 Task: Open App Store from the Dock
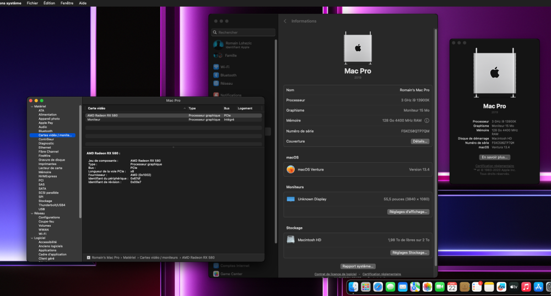click(x=538, y=287)
